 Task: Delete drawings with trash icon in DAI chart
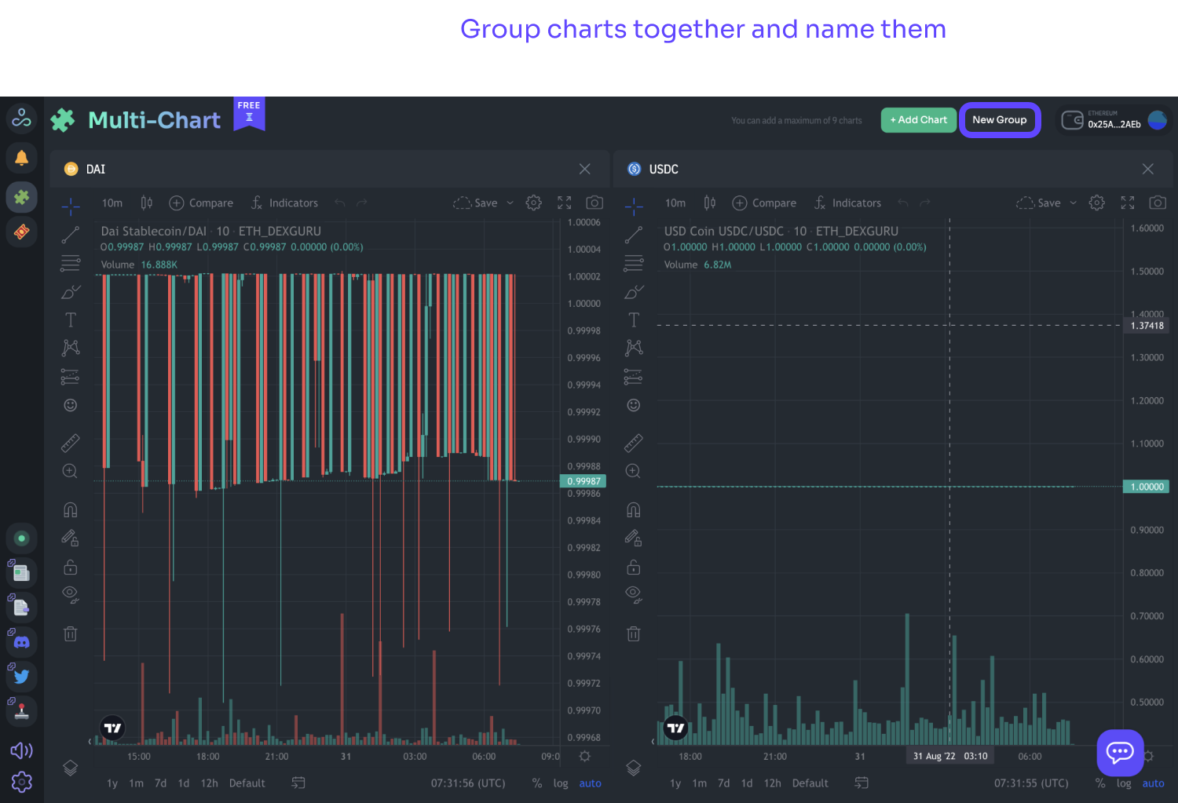pos(70,633)
